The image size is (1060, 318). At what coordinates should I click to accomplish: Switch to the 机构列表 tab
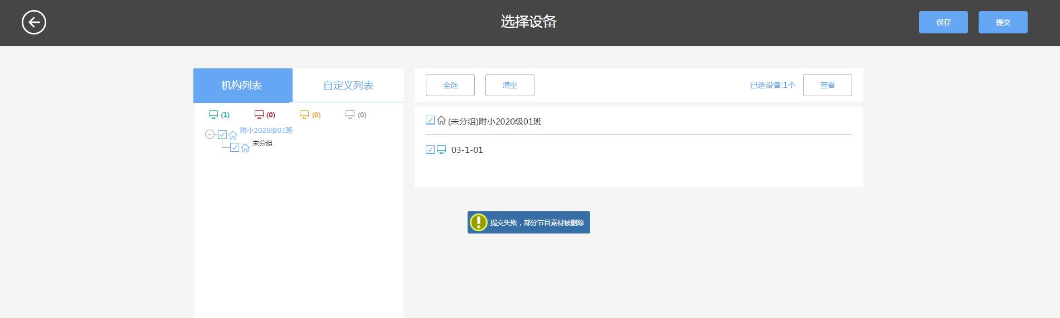pos(242,85)
